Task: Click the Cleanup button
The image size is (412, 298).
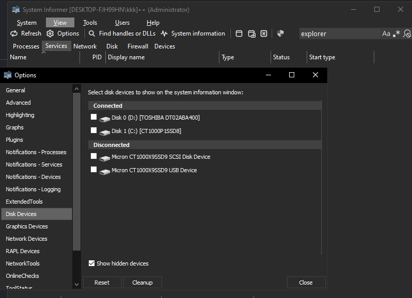Action: click(x=142, y=283)
